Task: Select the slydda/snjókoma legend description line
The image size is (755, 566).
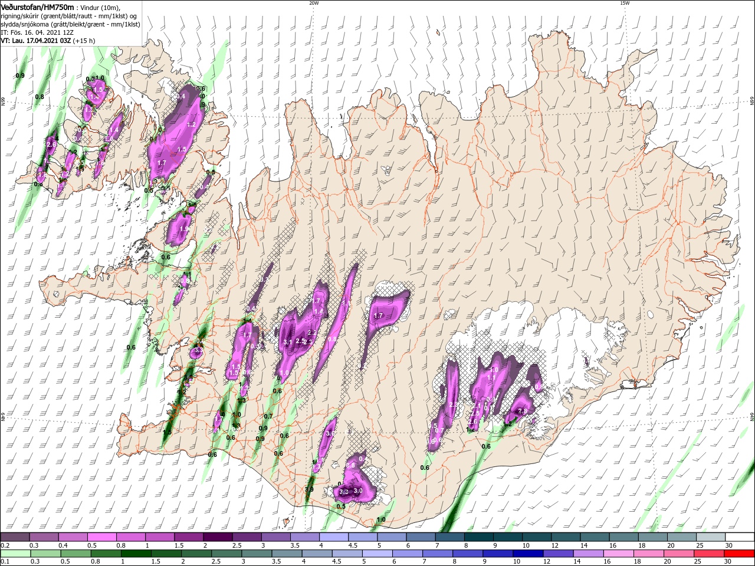Action: pyautogui.click(x=70, y=24)
